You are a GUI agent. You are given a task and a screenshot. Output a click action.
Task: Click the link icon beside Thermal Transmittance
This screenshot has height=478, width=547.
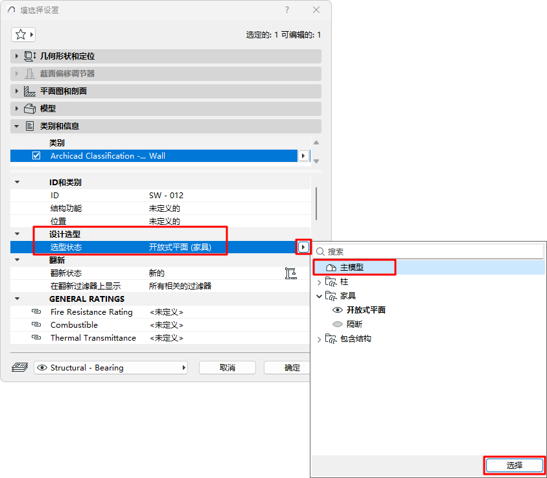click(x=36, y=337)
